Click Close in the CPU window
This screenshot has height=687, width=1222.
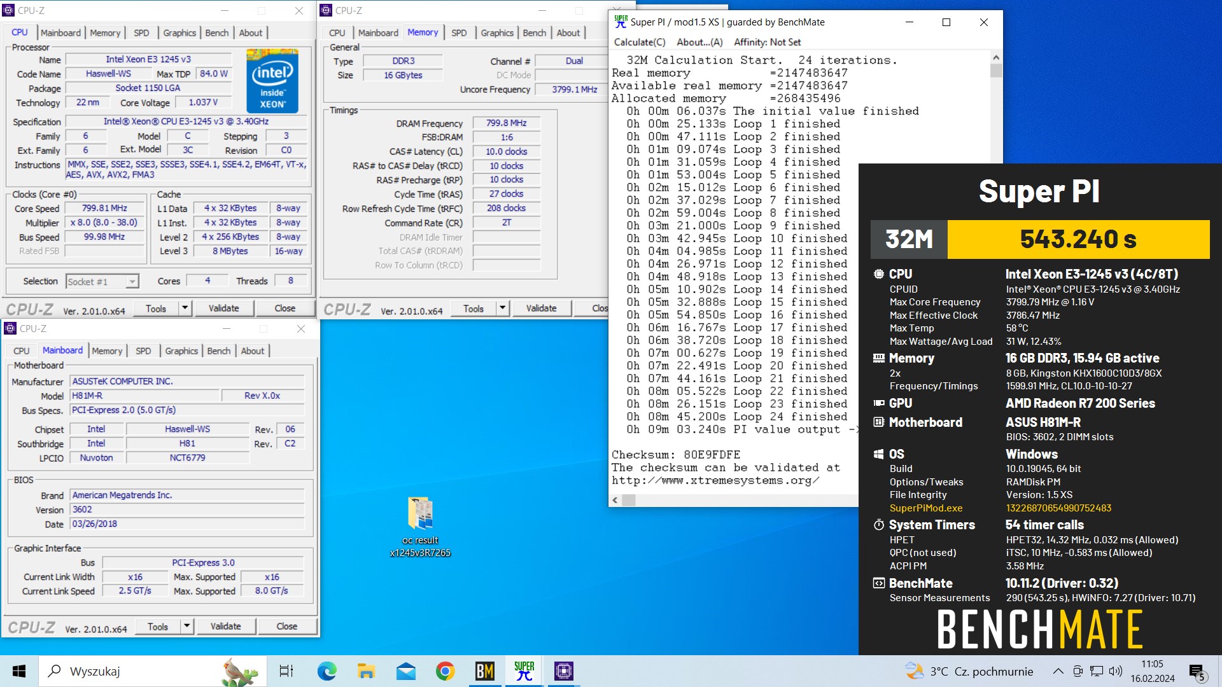(x=284, y=308)
